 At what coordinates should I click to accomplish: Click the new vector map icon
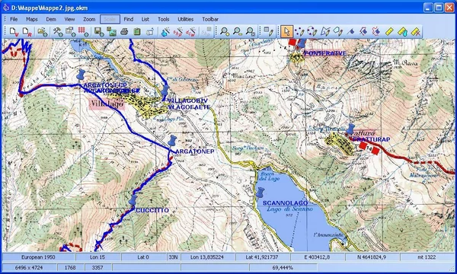tap(14, 31)
